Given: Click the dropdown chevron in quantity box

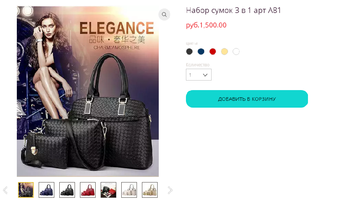Looking at the screenshot, I should pos(205,75).
